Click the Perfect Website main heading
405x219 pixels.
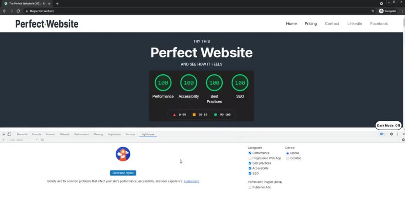(x=201, y=53)
